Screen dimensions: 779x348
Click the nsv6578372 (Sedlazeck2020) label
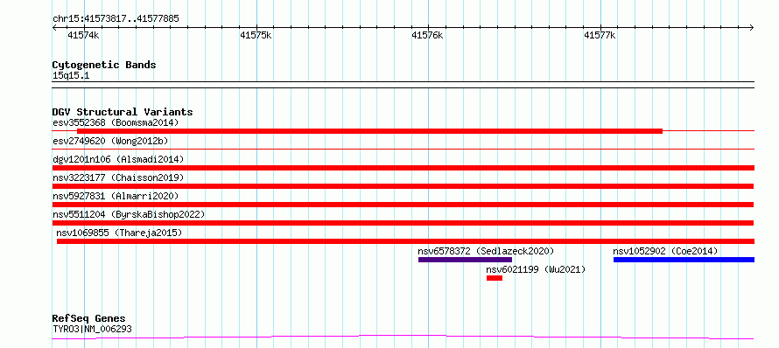pyautogui.click(x=486, y=251)
